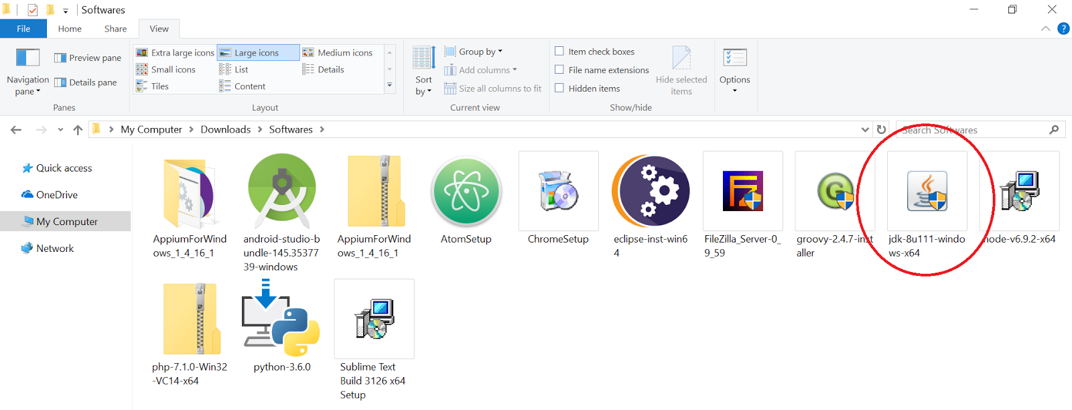Select the jdk-8u111-windows-x64 Java icon

927,191
